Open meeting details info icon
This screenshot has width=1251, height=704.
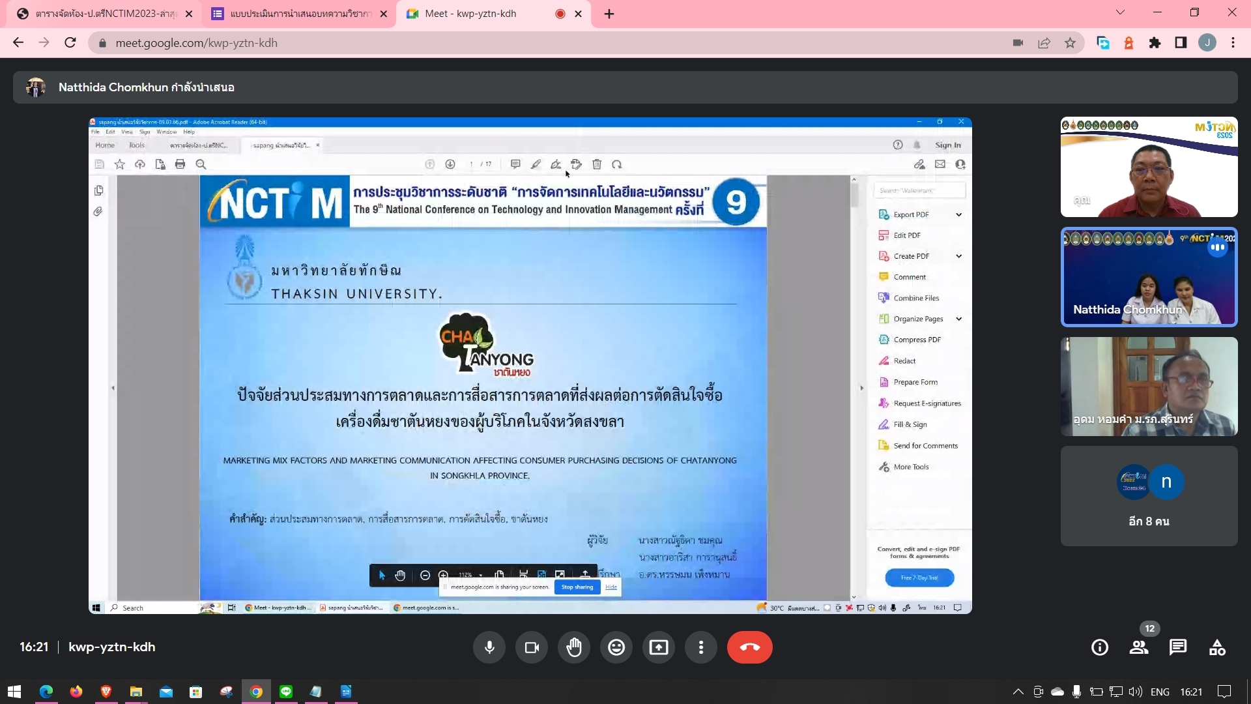(x=1100, y=647)
